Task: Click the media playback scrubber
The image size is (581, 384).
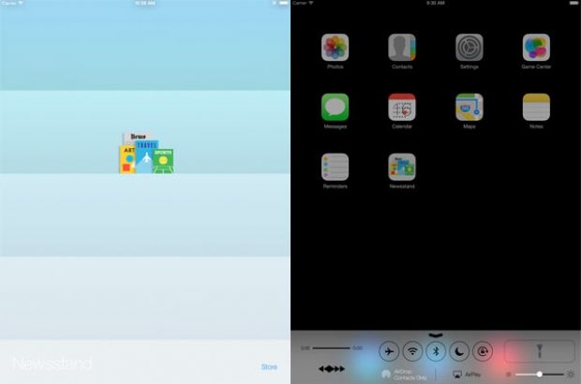Action: 332,348
